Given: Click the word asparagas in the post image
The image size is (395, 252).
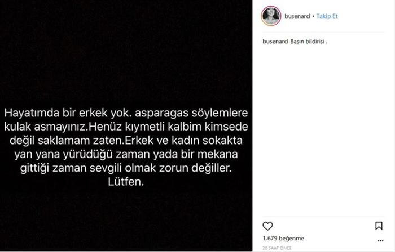Looking at the screenshot, I should [x=162, y=114].
